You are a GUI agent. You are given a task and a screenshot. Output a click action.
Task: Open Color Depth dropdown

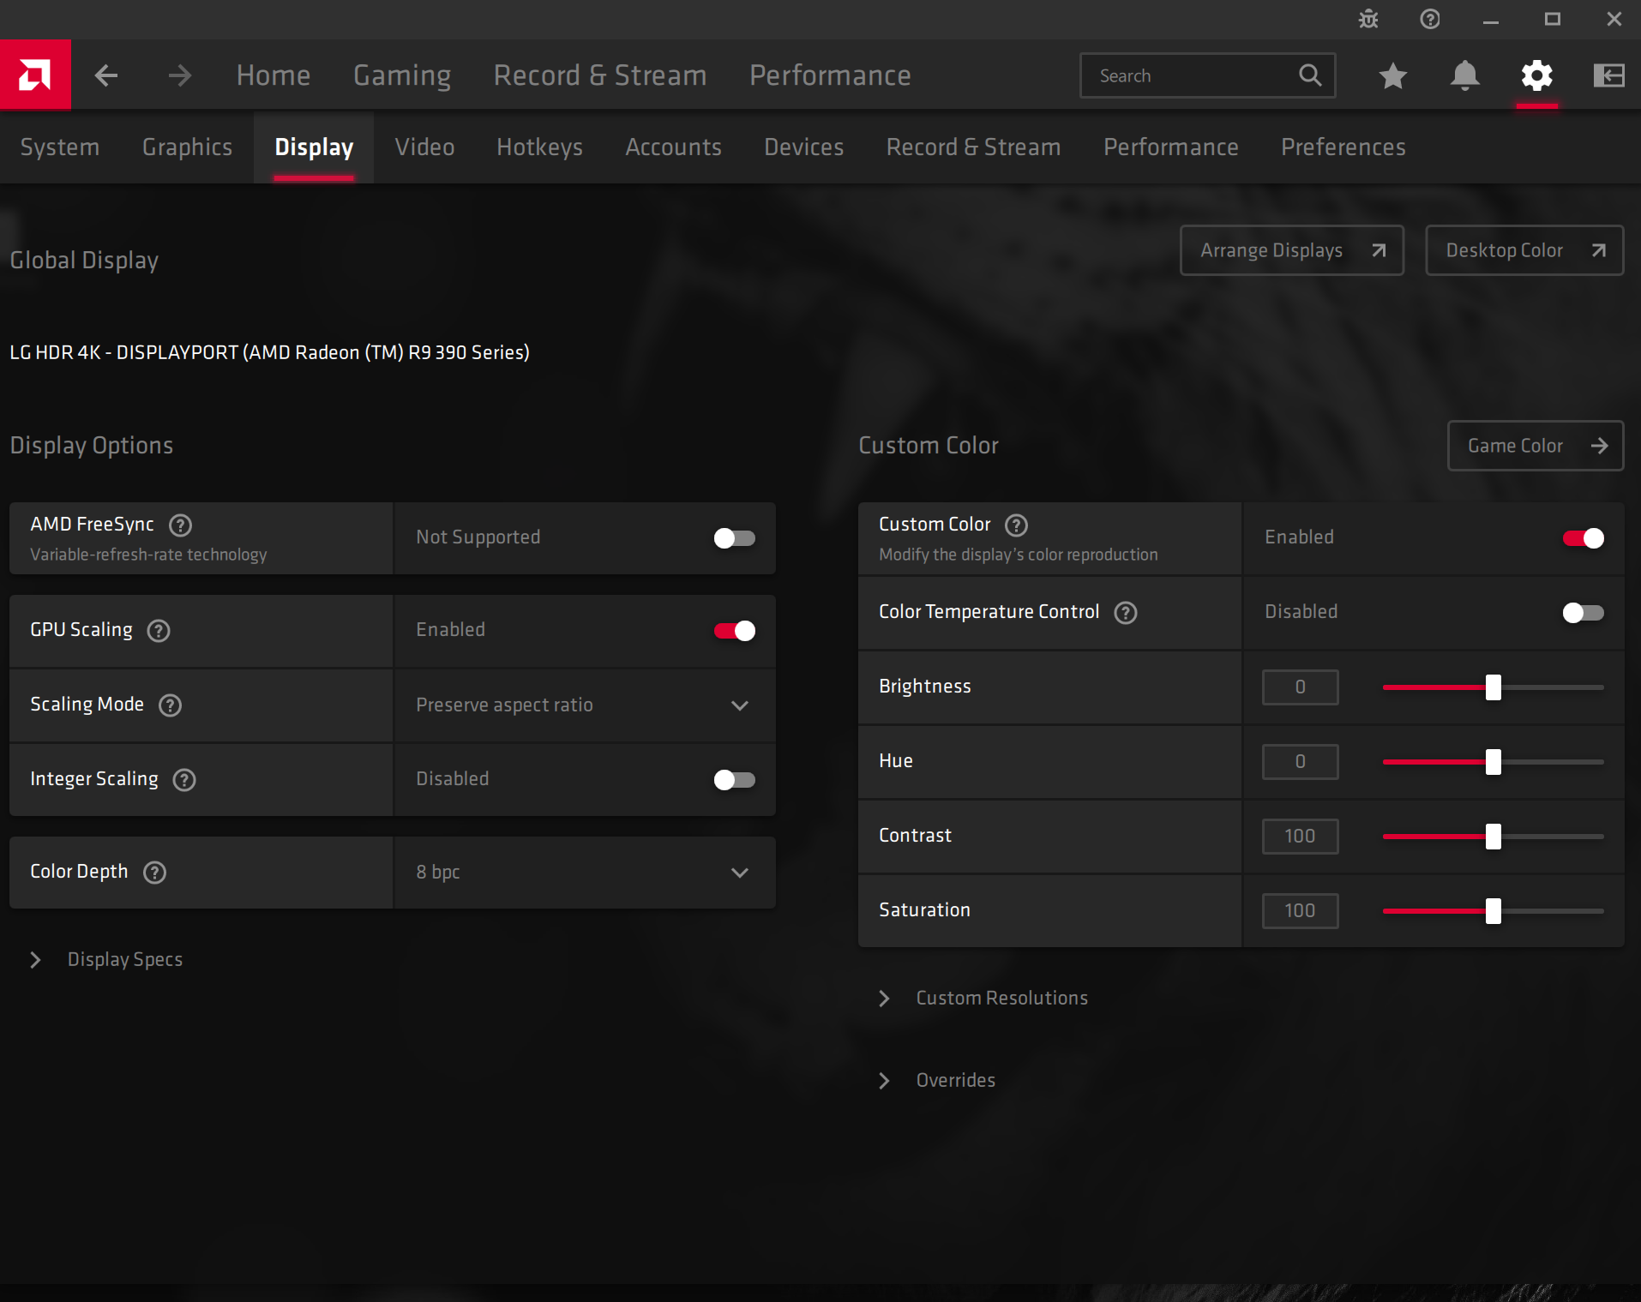point(585,873)
